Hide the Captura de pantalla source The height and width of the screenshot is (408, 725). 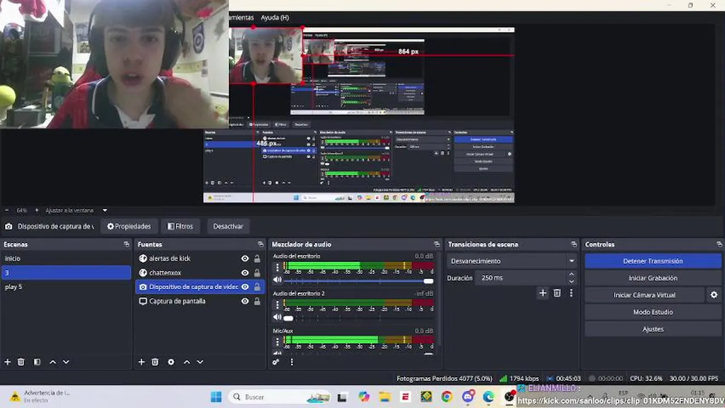(245, 301)
